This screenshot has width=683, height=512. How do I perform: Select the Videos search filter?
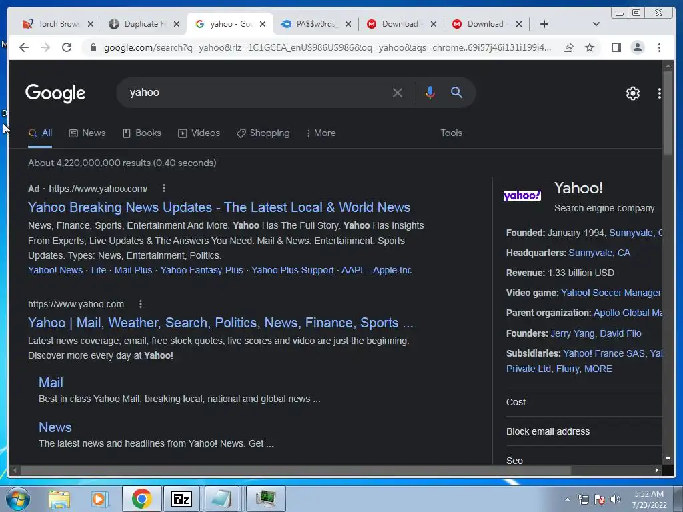pyautogui.click(x=199, y=133)
